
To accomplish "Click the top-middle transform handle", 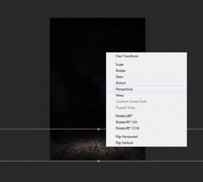I will [x=99, y=129].
